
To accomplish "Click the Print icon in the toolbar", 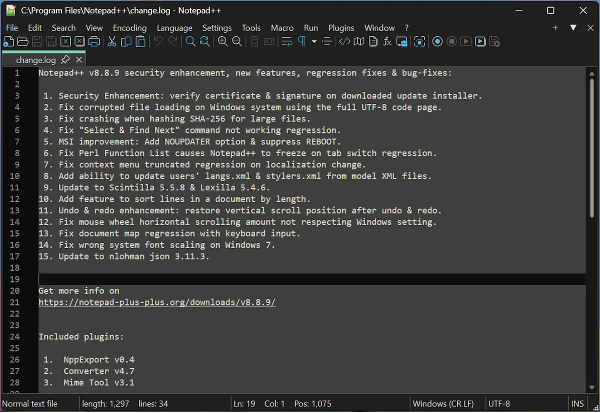I will pyautogui.click(x=94, y=42).
